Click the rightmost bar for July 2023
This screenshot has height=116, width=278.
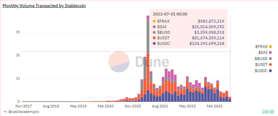(x=230, y=99)
